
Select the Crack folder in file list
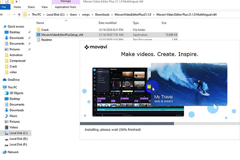45,30
